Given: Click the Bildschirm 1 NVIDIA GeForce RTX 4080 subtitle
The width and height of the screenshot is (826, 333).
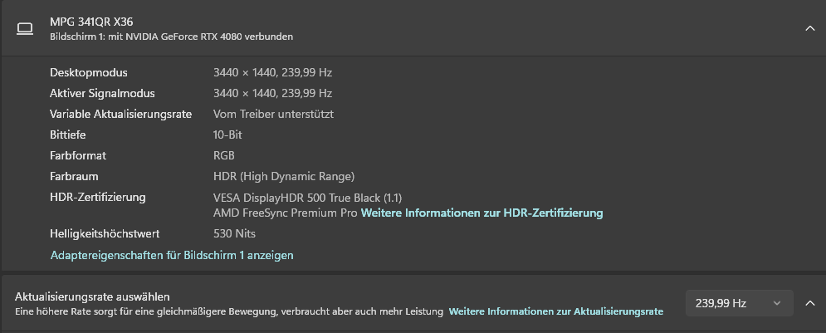Looking at the screenshot, I should 171,37.
